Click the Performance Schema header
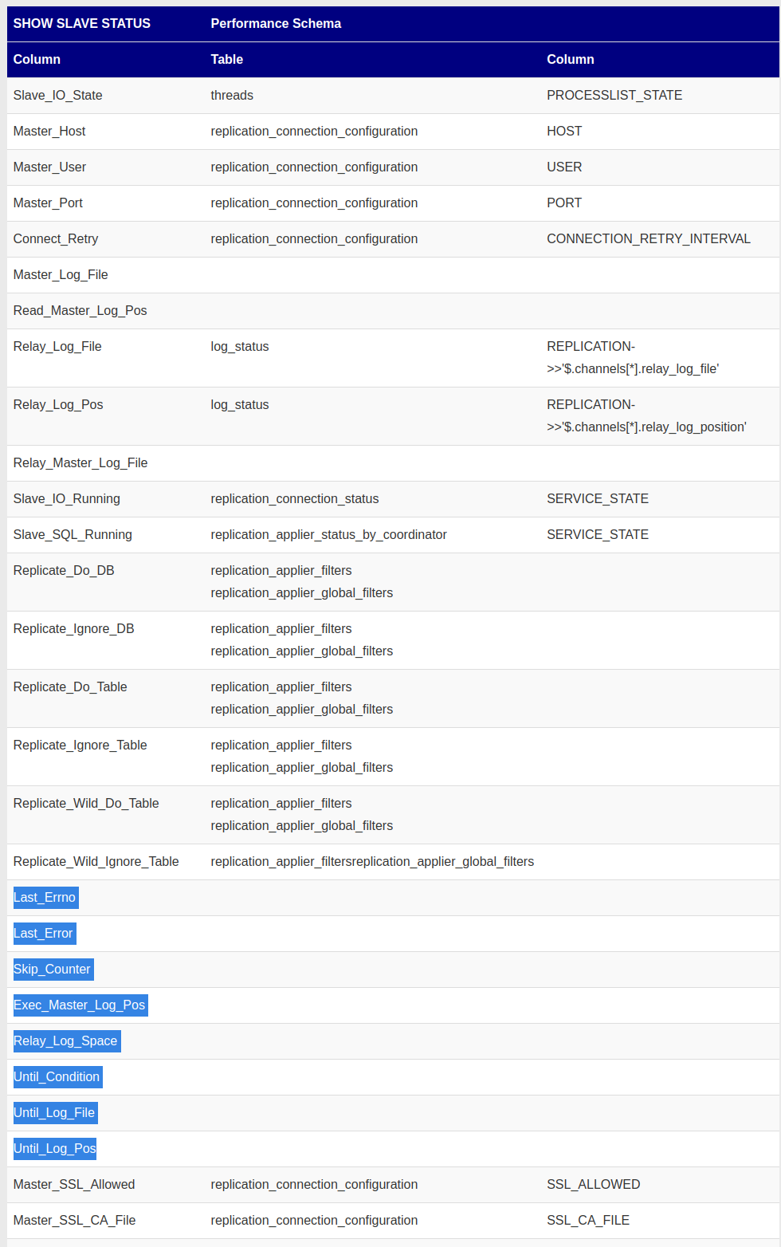The image size is (781, 1247). [x=276, y=24]
